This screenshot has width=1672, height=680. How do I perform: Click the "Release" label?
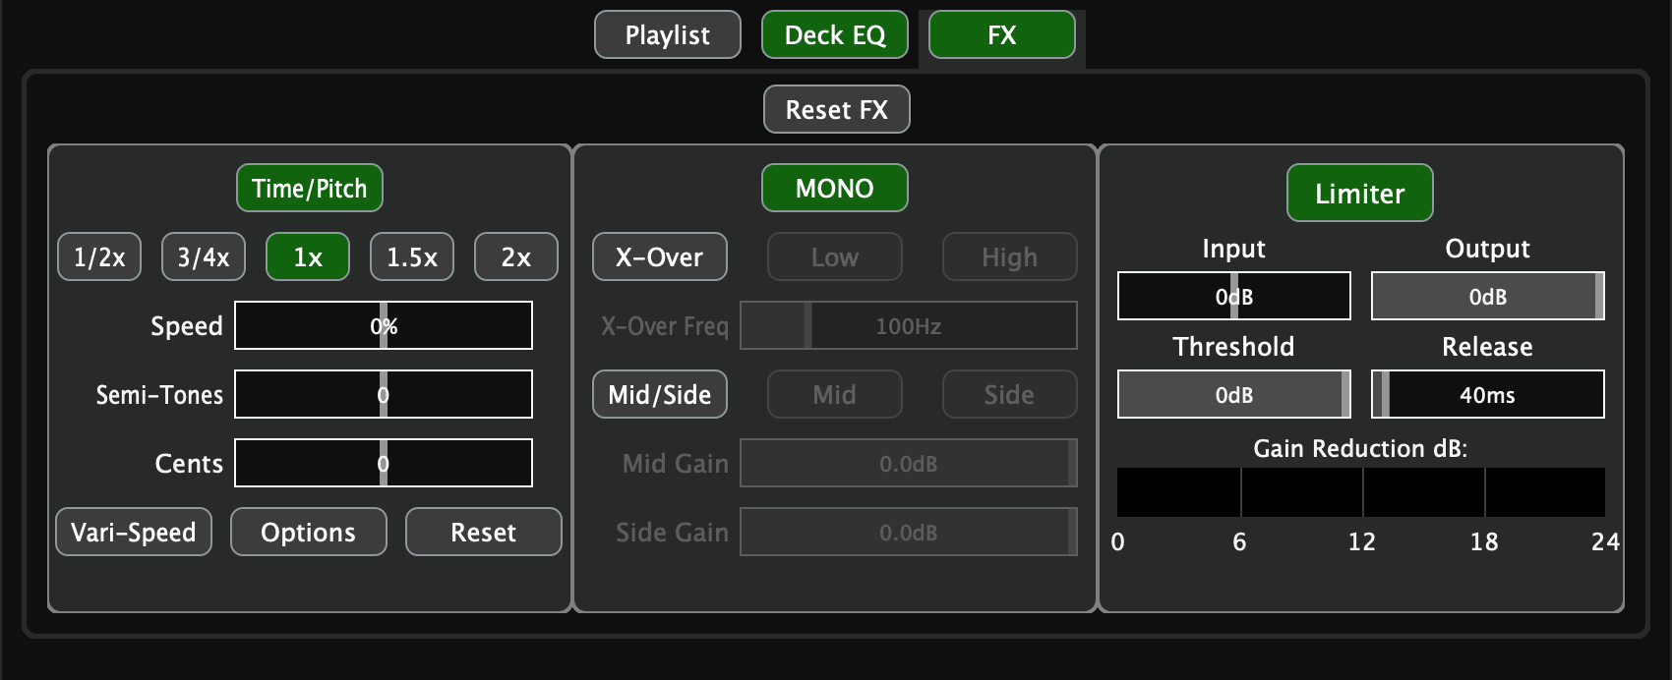tap(1488, 347)
